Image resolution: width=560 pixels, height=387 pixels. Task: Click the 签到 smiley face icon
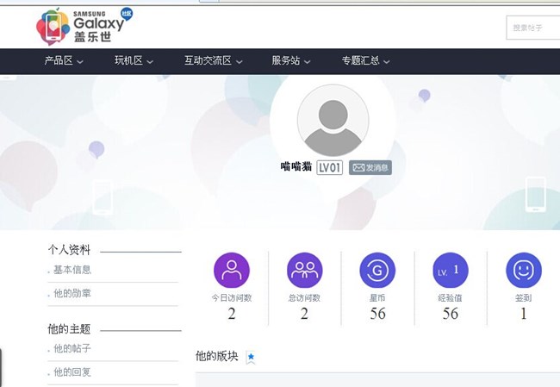click(x=523, y=270)
